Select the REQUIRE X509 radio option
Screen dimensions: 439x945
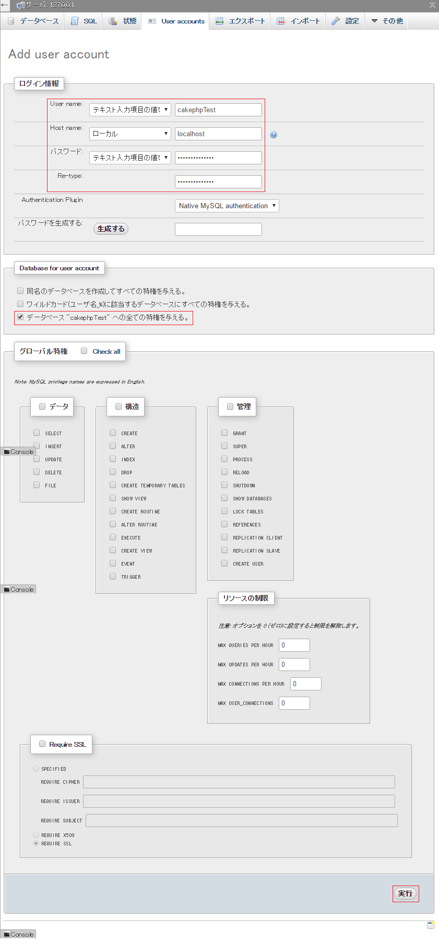click(36, 834)
